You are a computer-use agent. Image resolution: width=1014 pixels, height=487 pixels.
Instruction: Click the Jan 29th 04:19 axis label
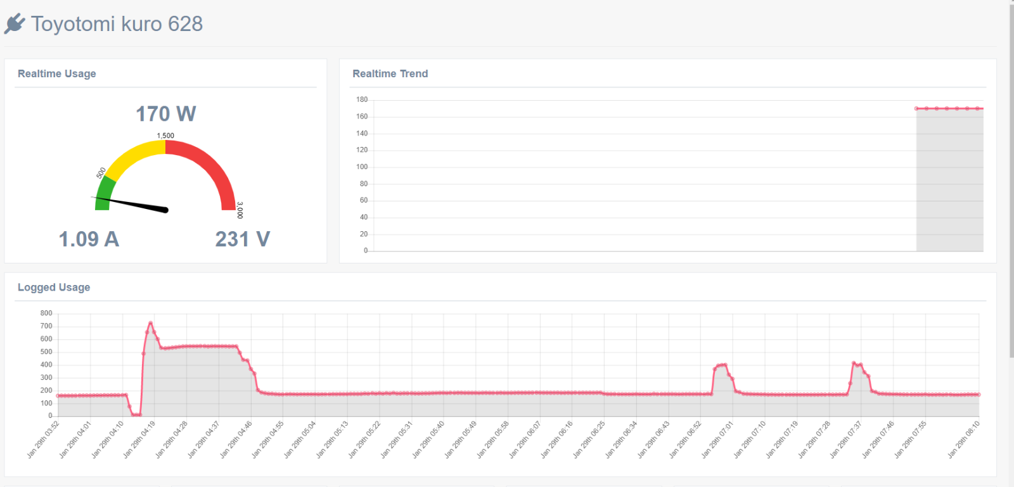pyautogui.click(x=139, y=440)
